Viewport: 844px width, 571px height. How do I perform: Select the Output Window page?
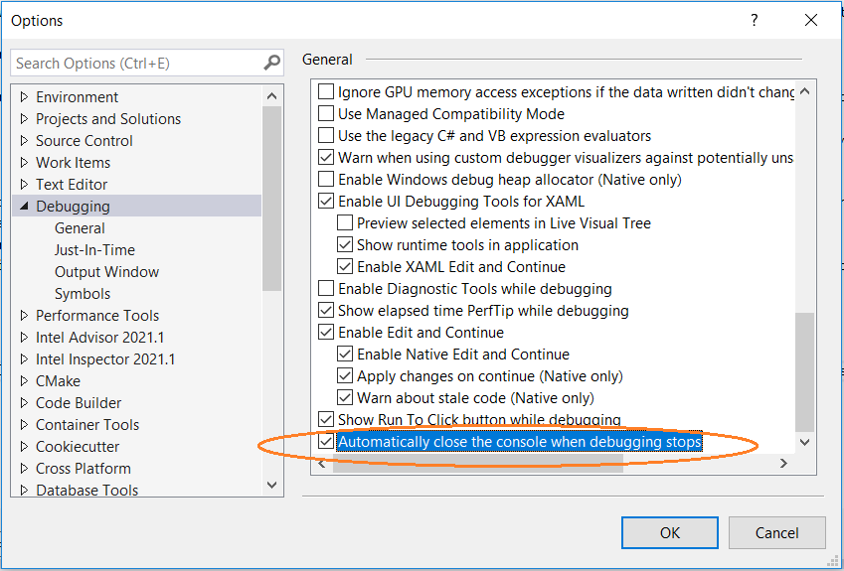[106, 271]
